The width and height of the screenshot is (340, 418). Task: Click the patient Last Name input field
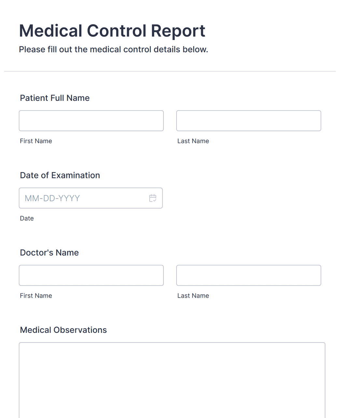248,121
